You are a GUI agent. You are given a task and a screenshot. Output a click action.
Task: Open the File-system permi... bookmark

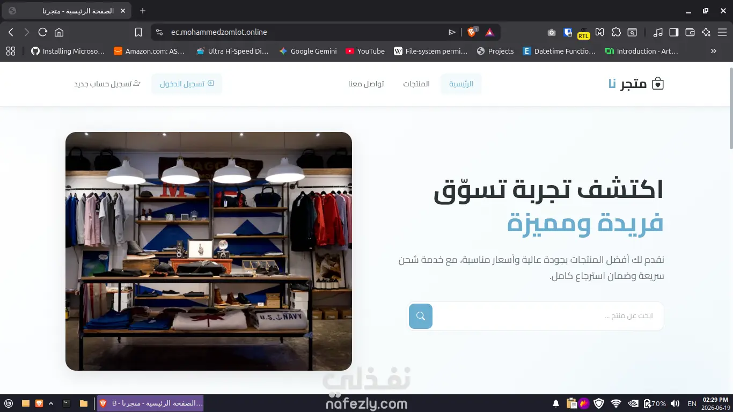tap(430, 51)
